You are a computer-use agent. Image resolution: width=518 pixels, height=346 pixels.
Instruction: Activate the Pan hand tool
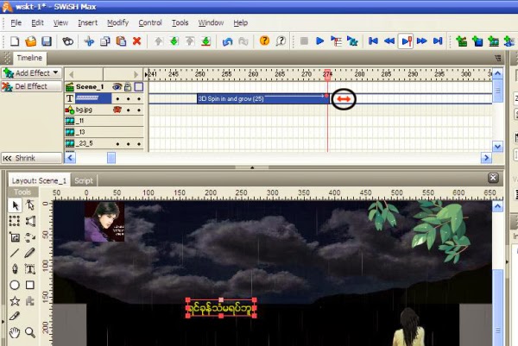point(15,332)
